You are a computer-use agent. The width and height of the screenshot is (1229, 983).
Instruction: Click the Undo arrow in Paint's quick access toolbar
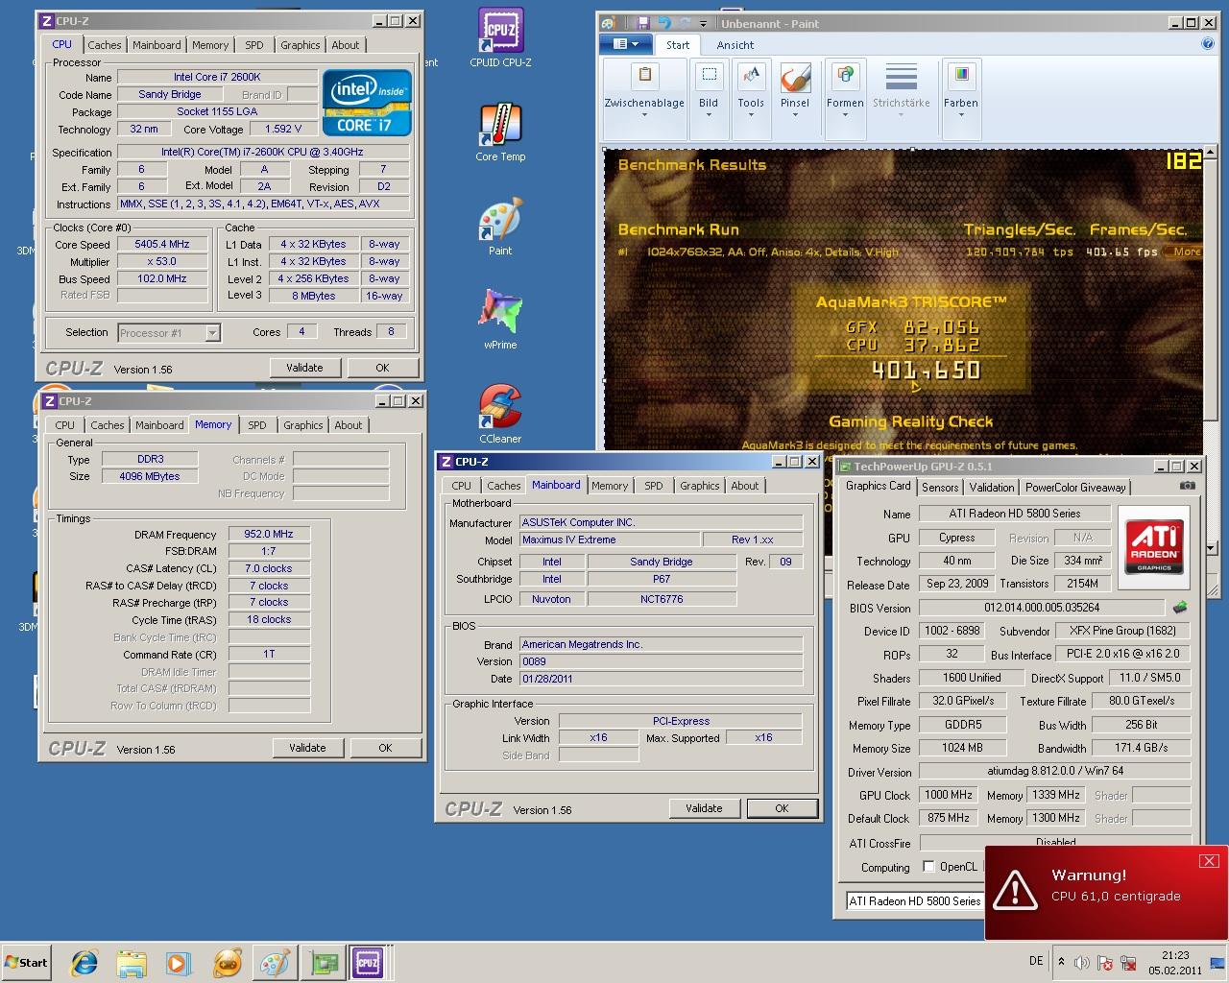663,23
